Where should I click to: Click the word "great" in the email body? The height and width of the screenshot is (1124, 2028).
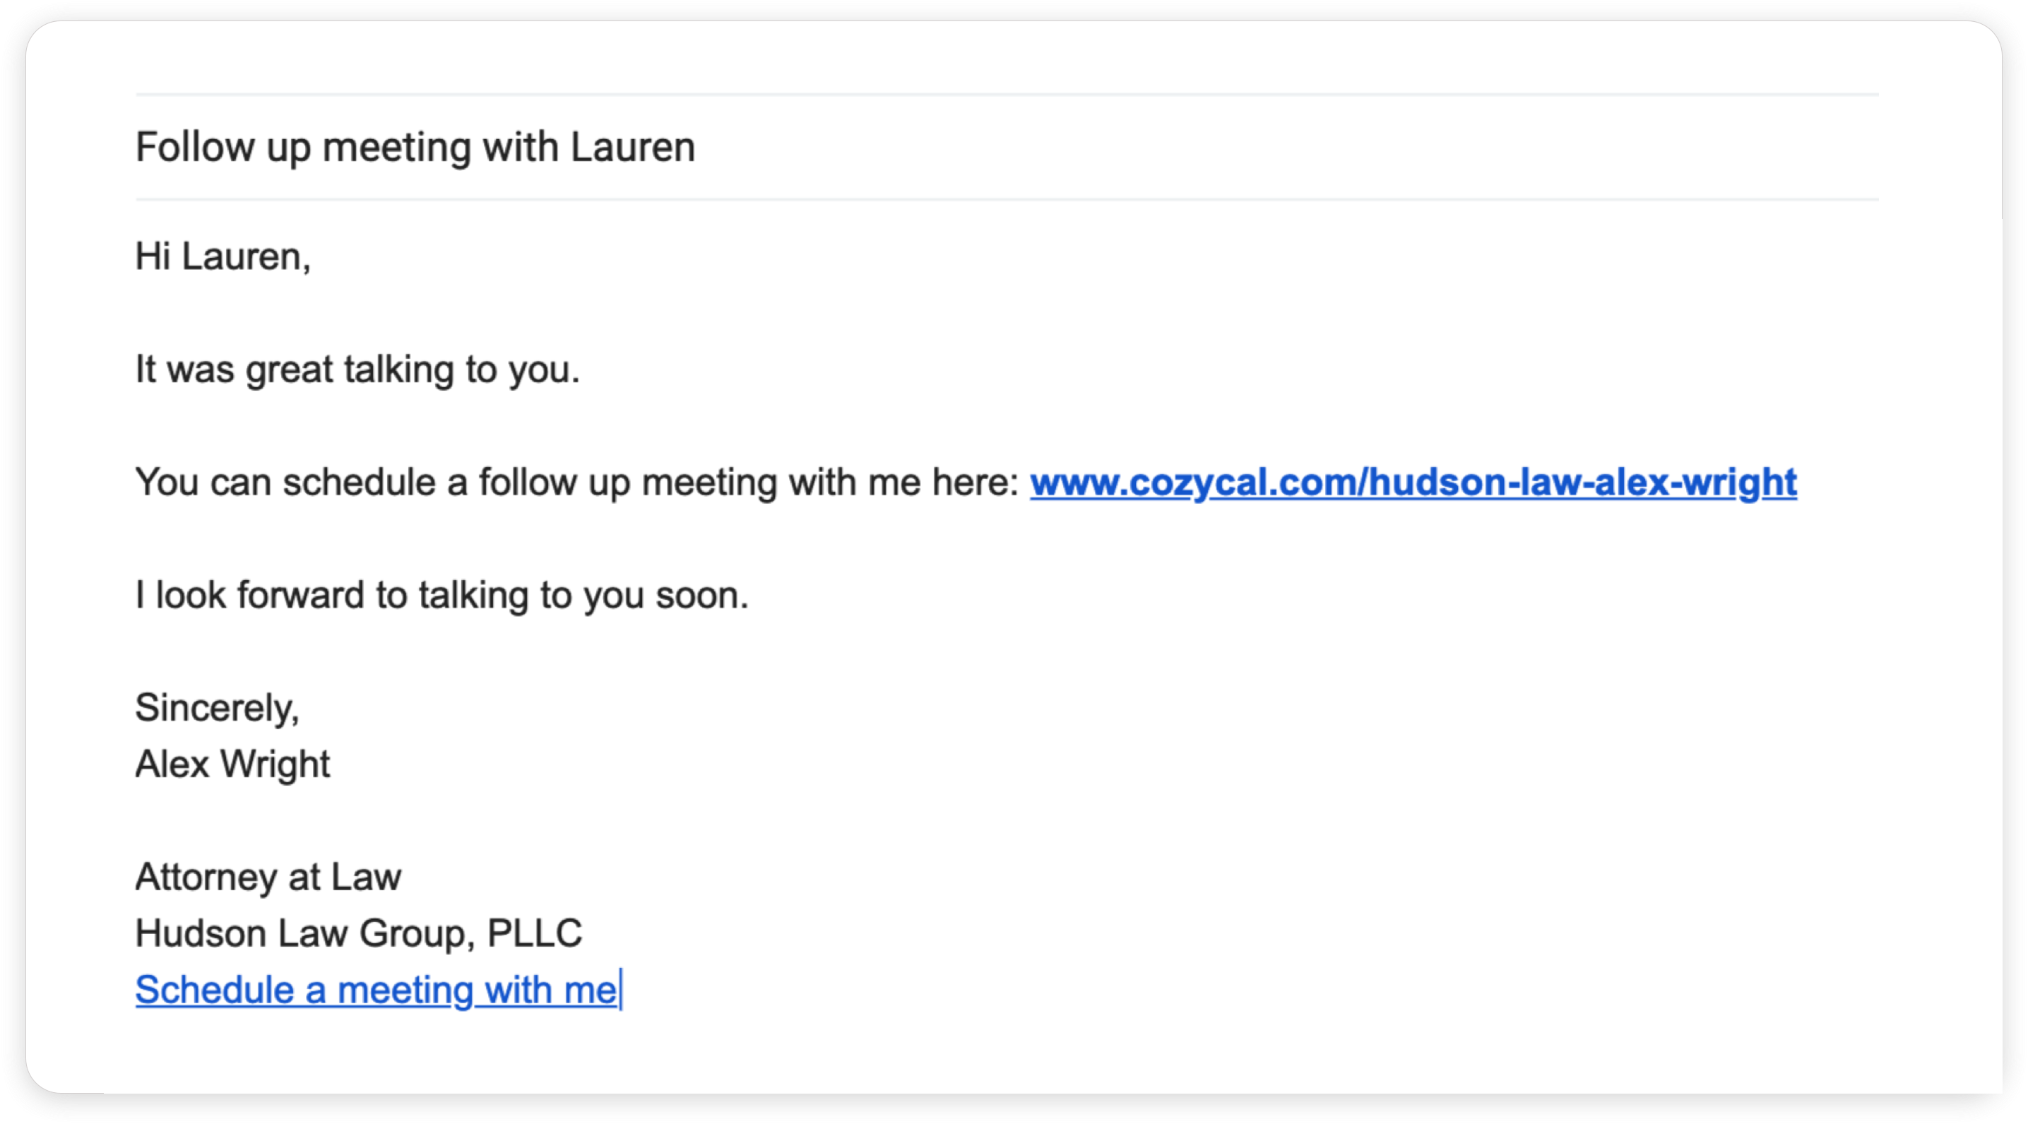click(x=289, y=369)
